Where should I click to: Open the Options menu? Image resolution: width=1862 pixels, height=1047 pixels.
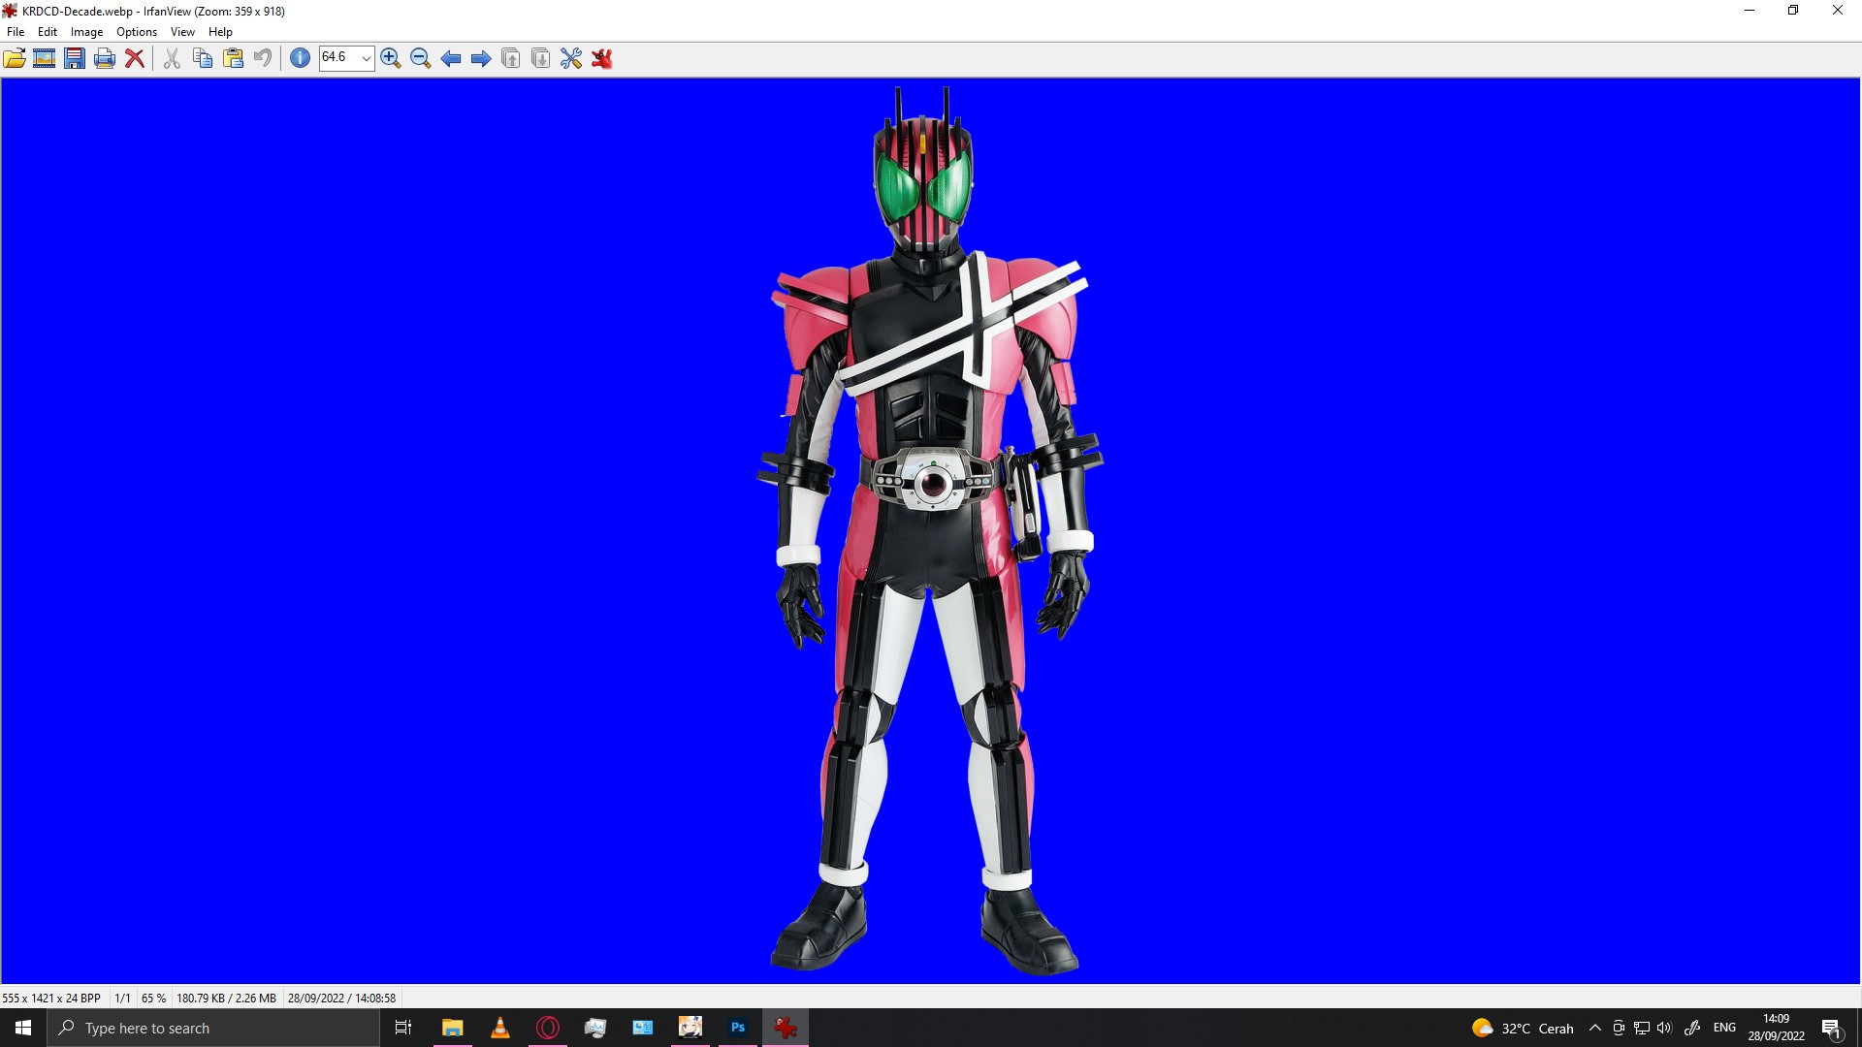(137, 32)
